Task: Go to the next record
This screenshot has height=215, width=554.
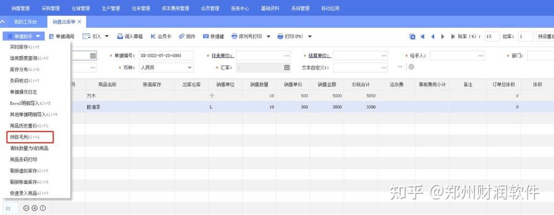Action: pos(443,37)
